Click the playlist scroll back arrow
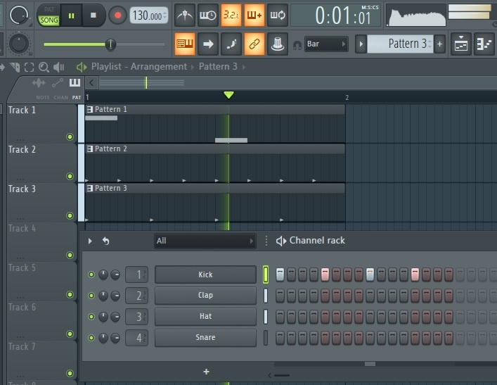Screen dimensions: 497x385 tap(91, 83)
